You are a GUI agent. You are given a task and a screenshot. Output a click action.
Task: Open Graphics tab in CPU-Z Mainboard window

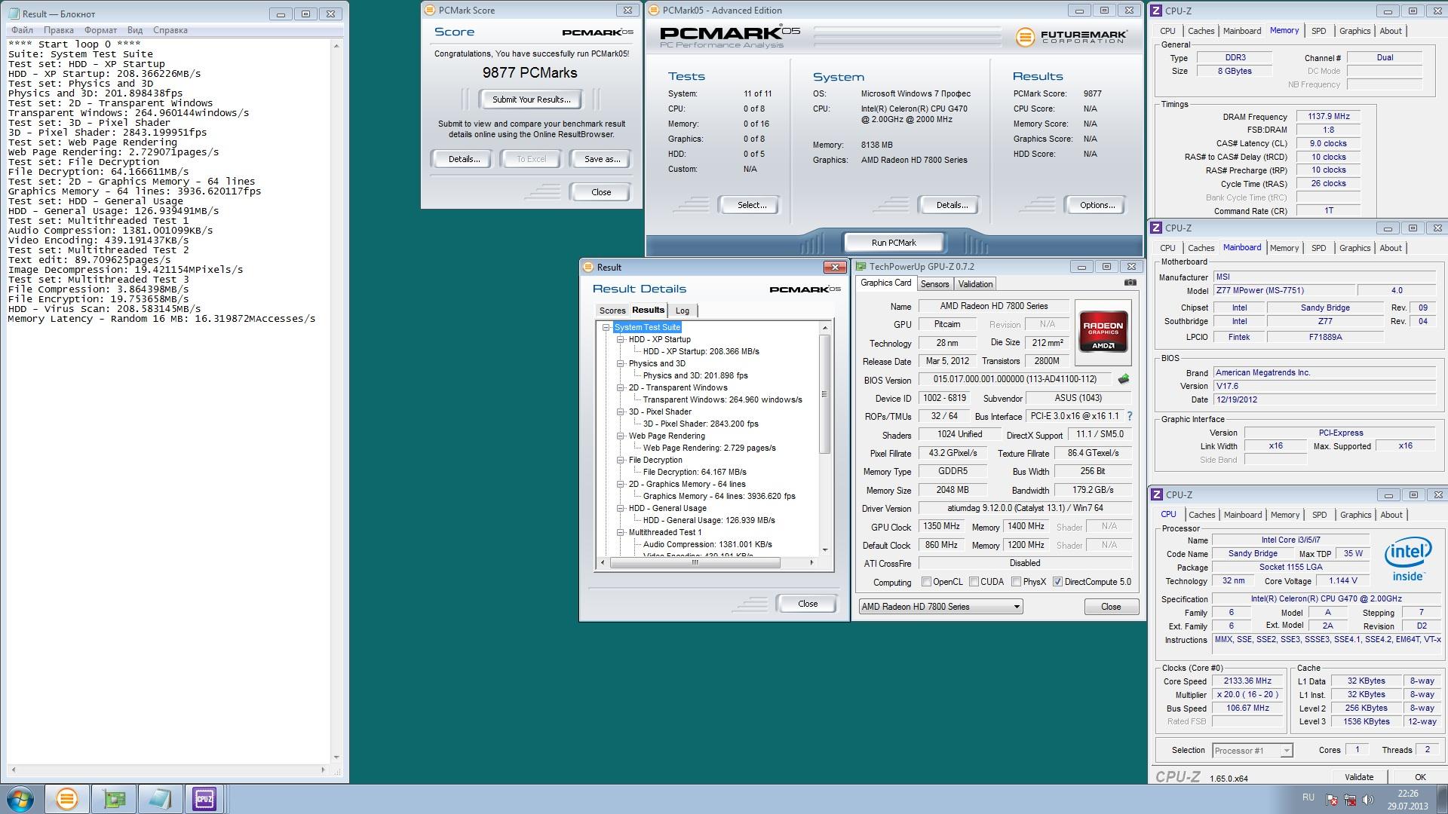[x=1354, y=248]
